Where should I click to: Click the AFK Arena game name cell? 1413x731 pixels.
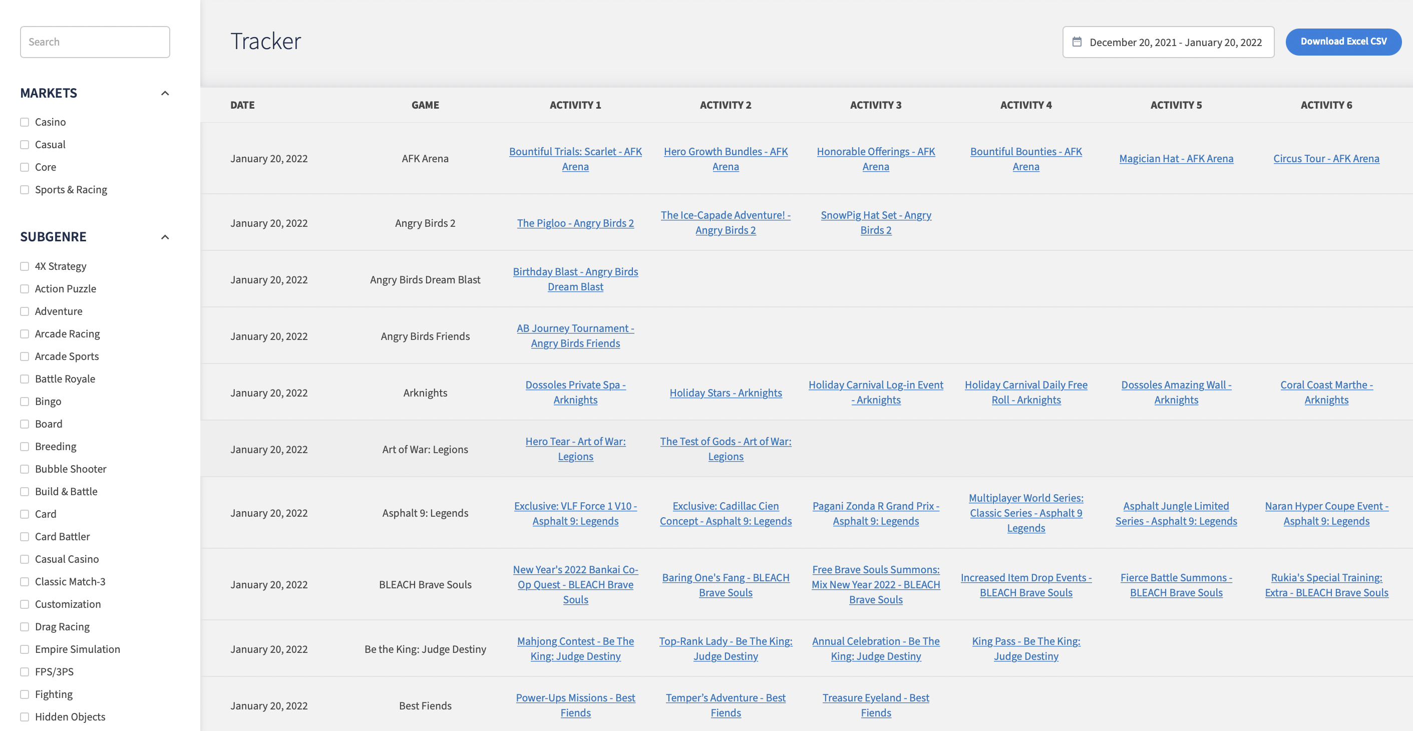[425, 159]
